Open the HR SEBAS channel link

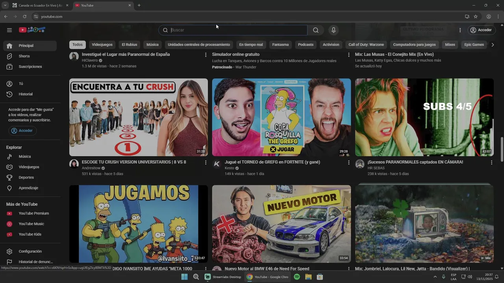point(376,168)
